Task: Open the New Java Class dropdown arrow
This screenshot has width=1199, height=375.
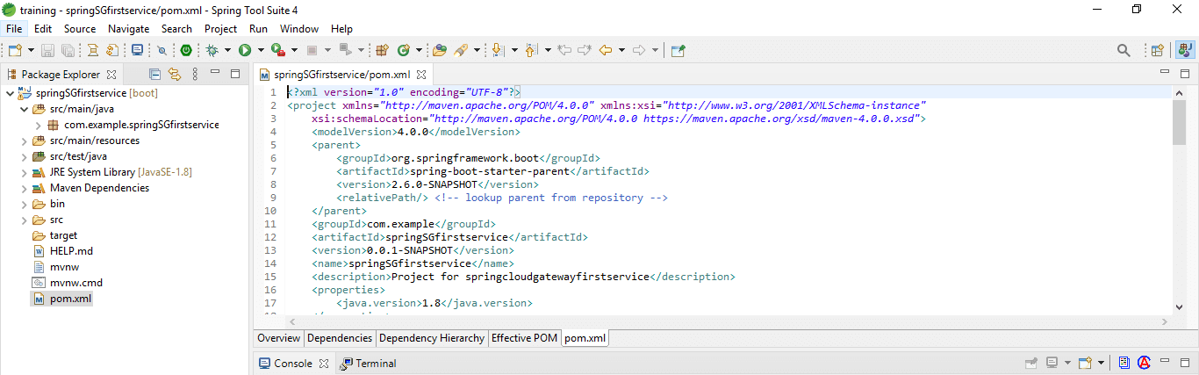Action: tap(419, 51)
